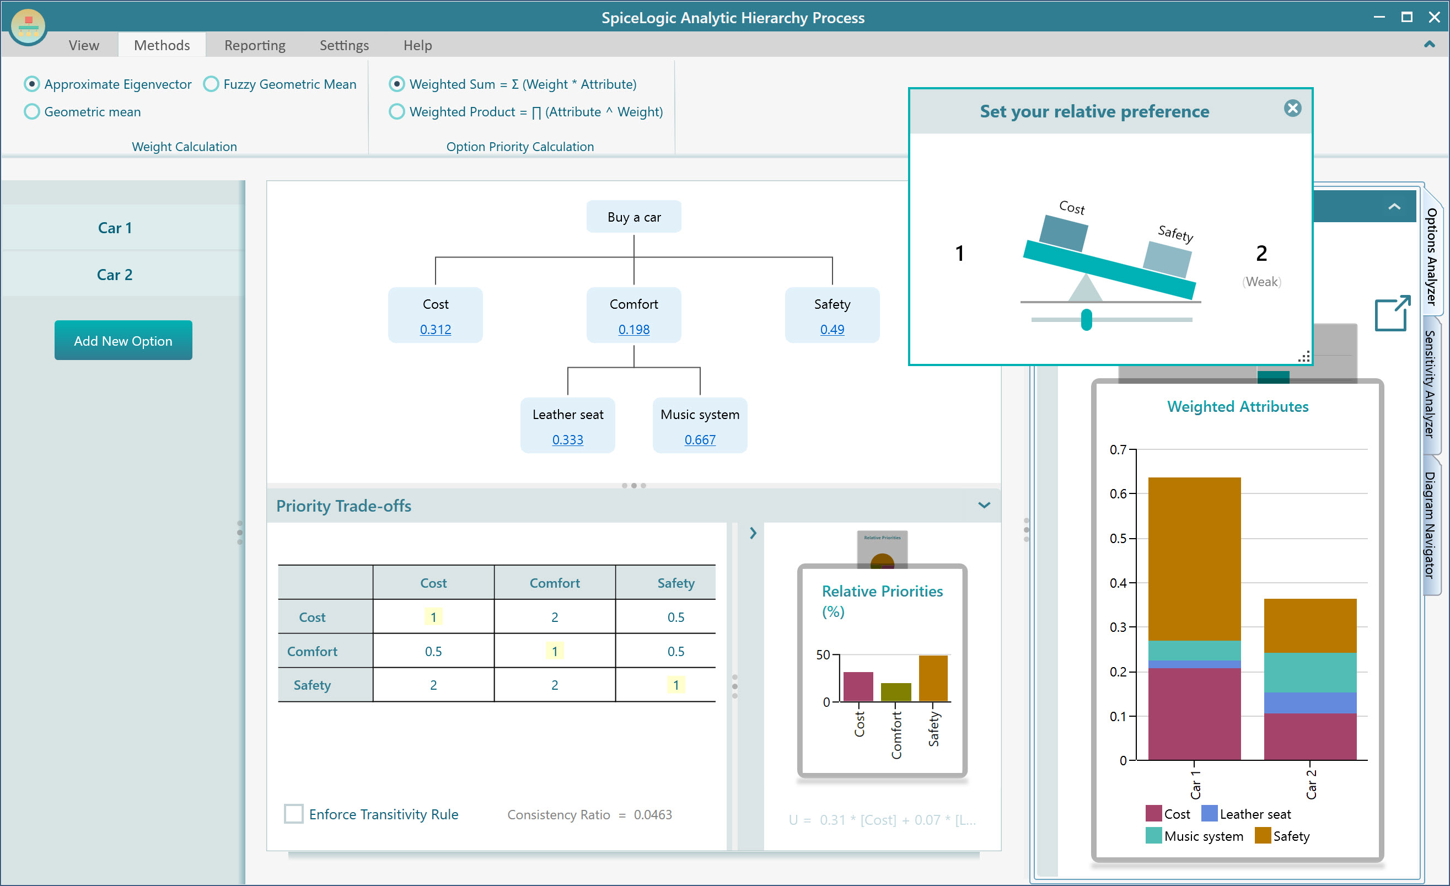
Task: Click the utility formula text U = 0.31
Action: tap(882, 819)
